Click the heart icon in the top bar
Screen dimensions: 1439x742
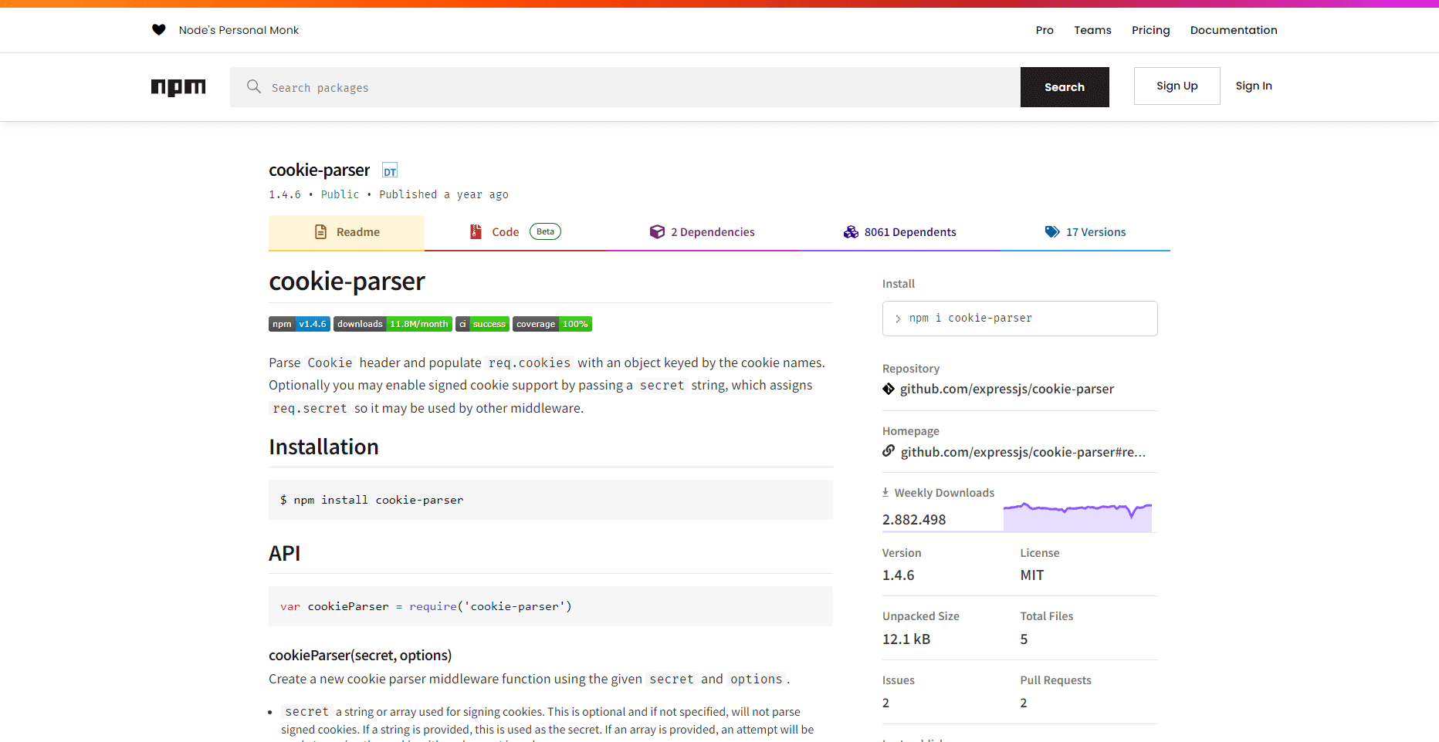tap(159, 30)
